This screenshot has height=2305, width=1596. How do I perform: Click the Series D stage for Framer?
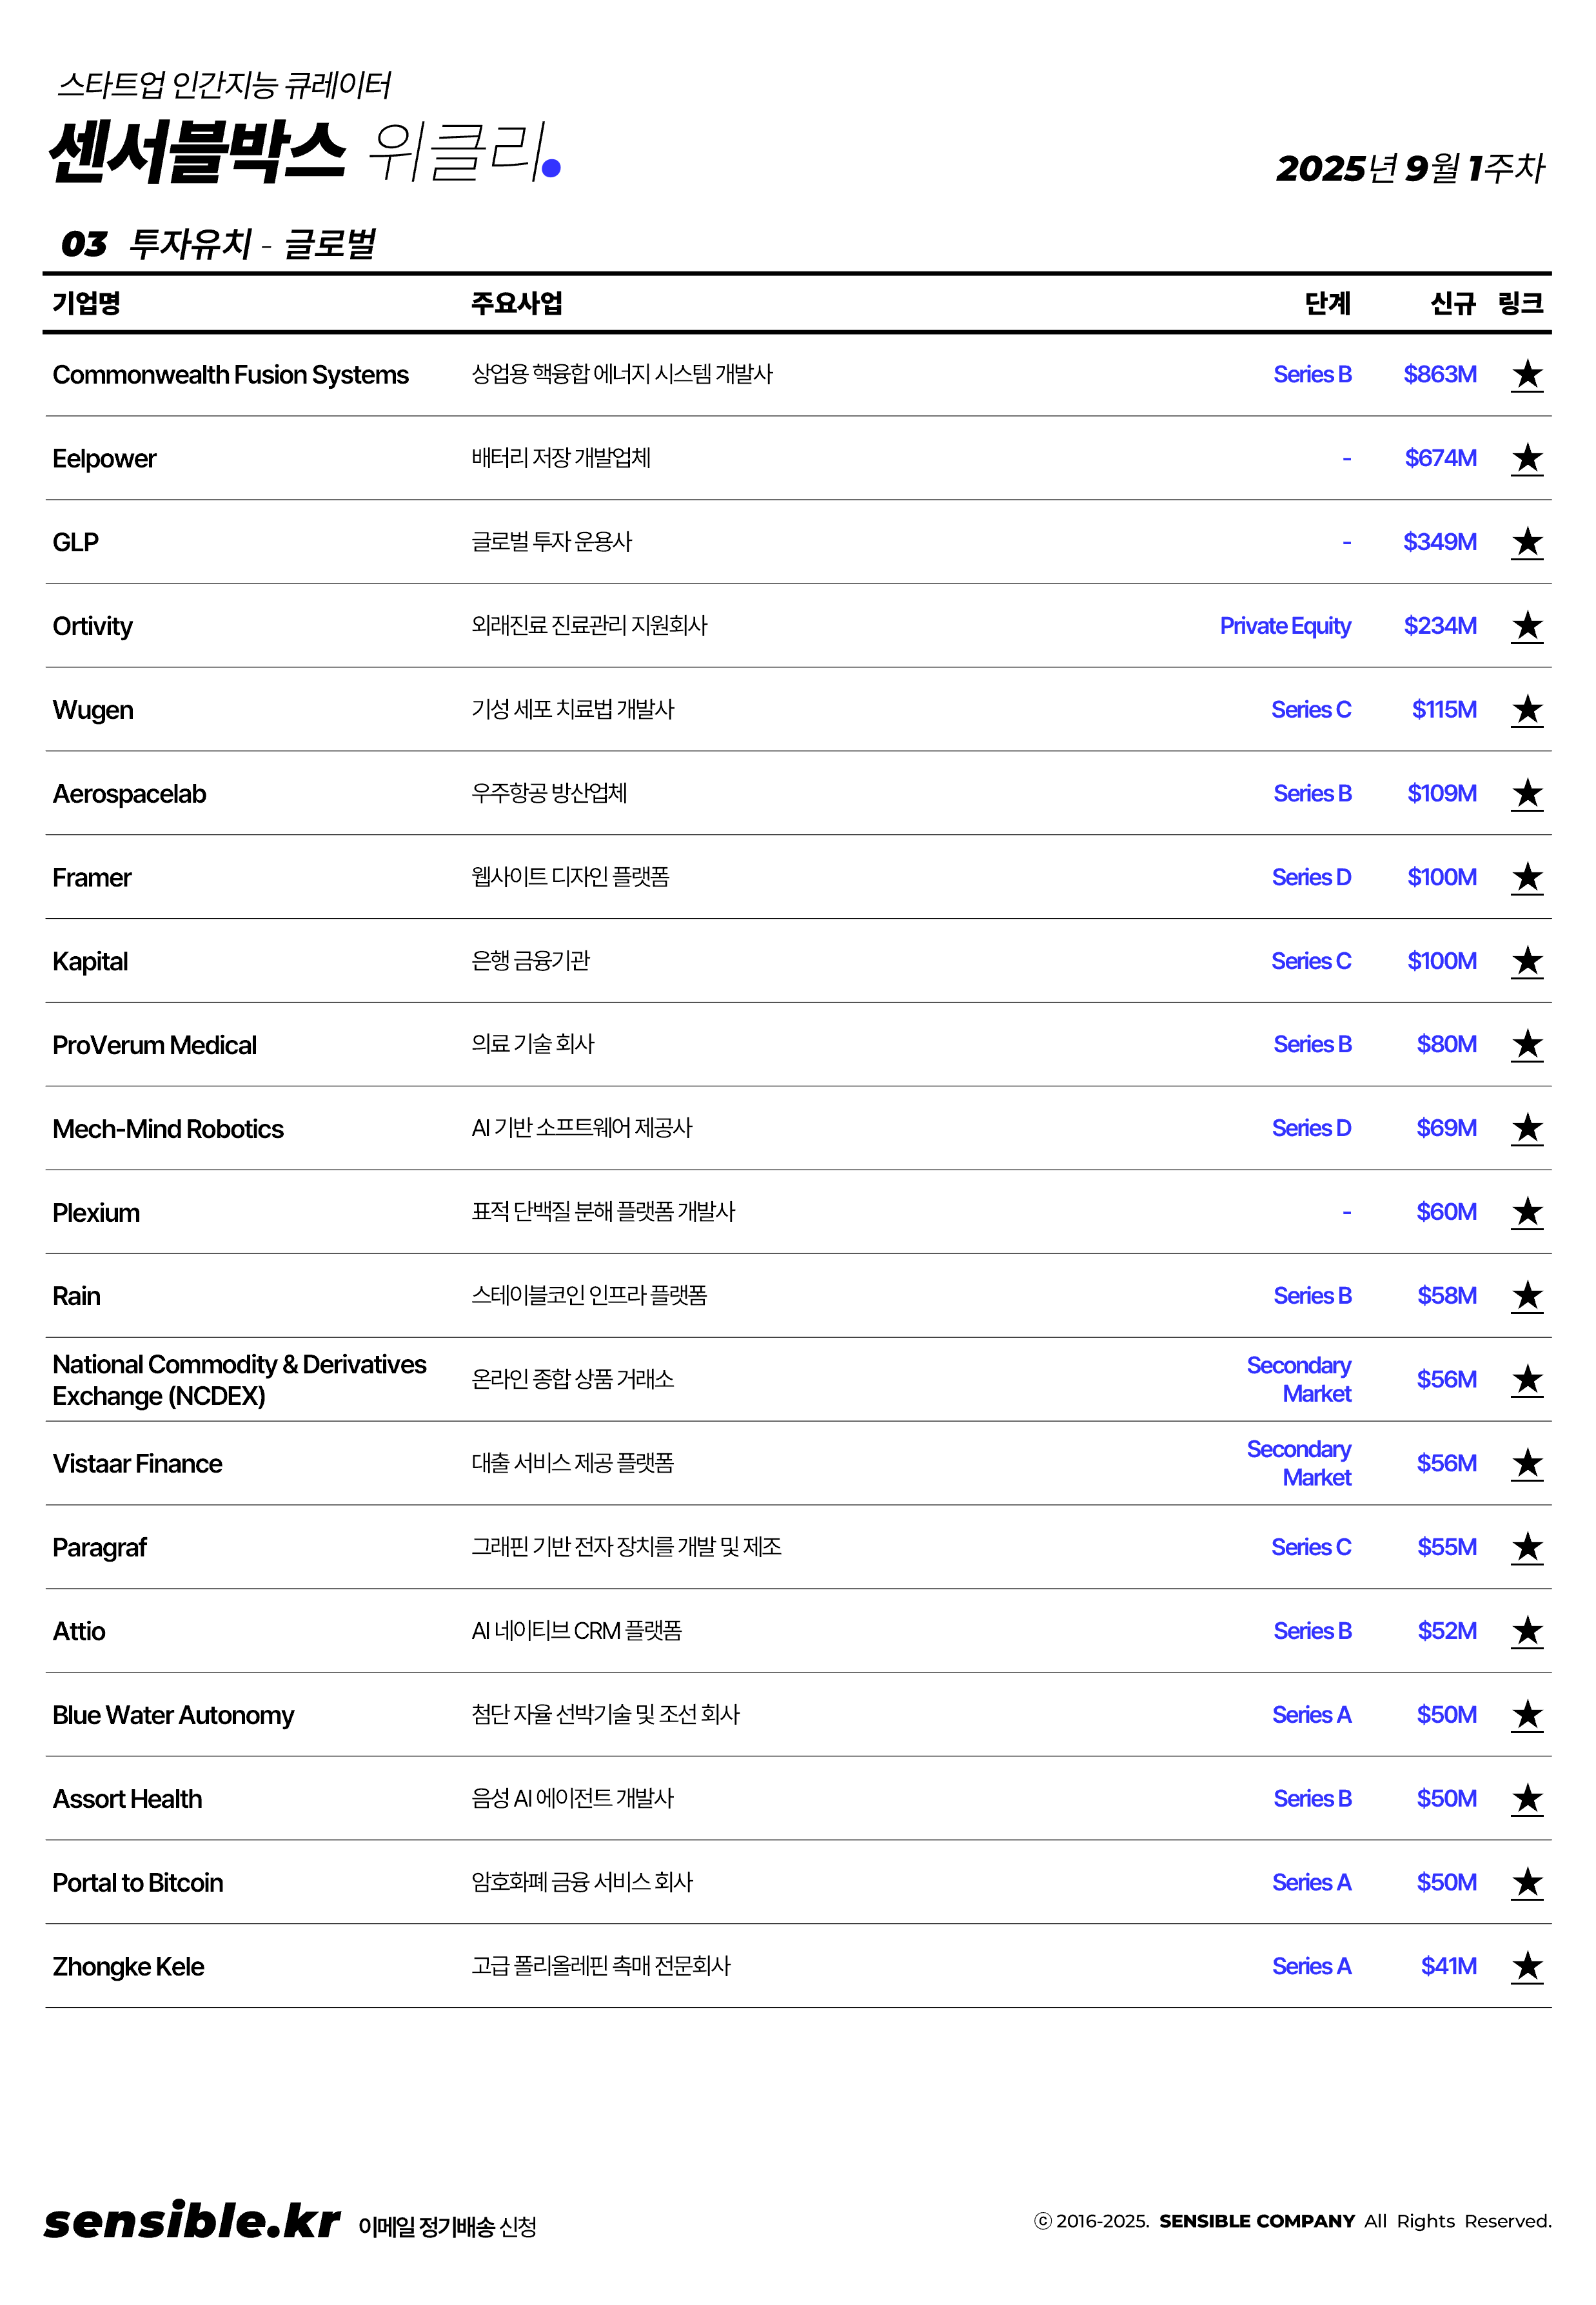[1310, 878]
